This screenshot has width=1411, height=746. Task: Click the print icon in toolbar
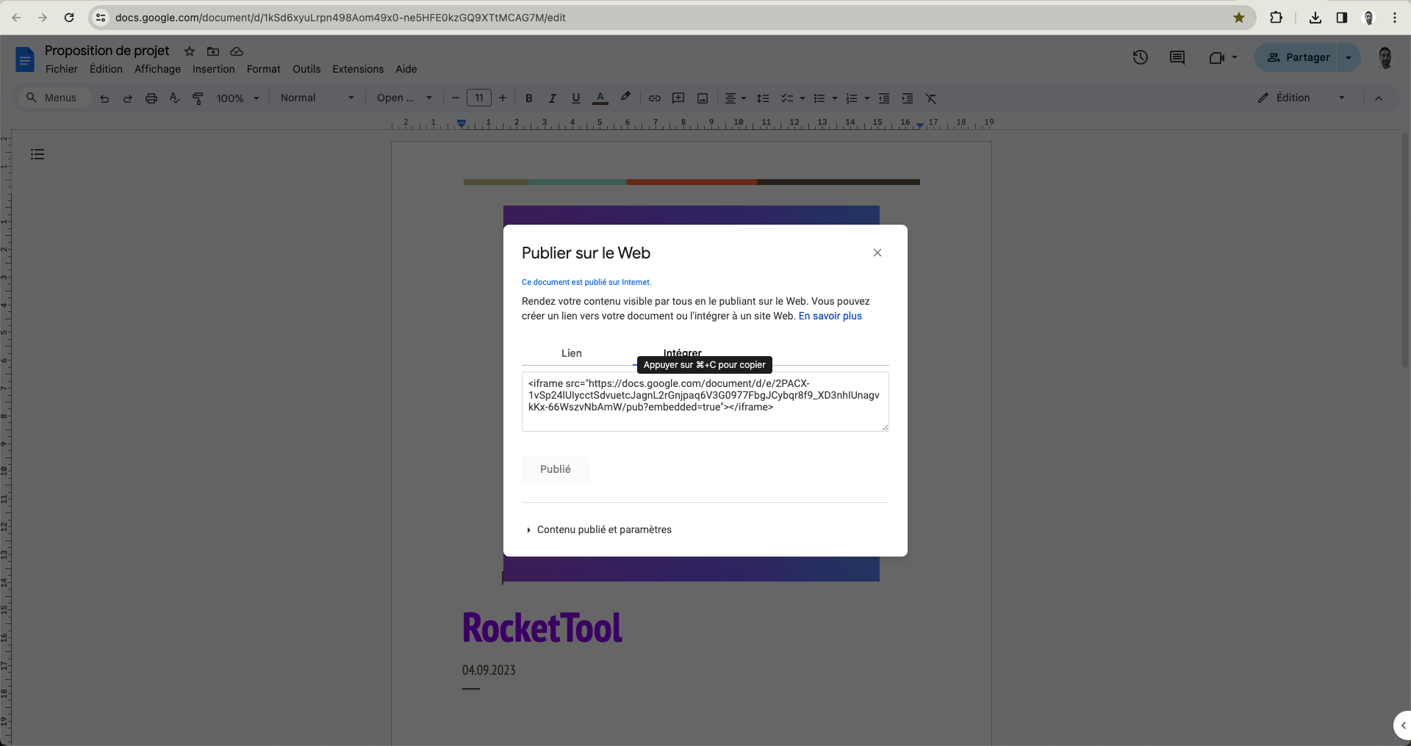pos(151,98)
